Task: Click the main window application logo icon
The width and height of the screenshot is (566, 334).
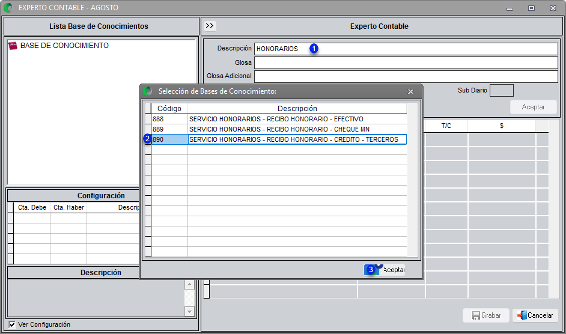Action: pos(8,8)
